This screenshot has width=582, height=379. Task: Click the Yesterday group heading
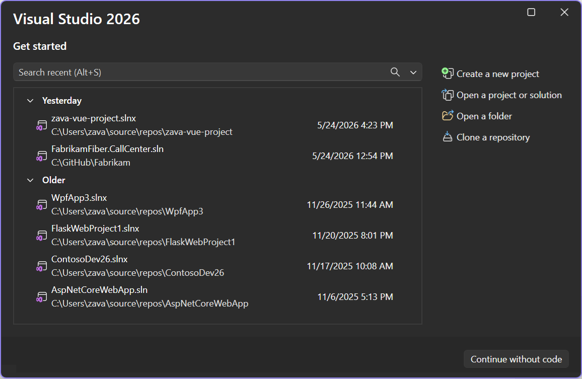(x=61, y=101)
